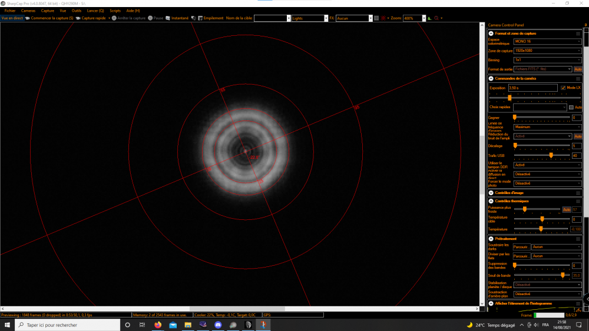The image size is (589, 331).
Task: Open the Binning dropdown
Action: point(547,60)
